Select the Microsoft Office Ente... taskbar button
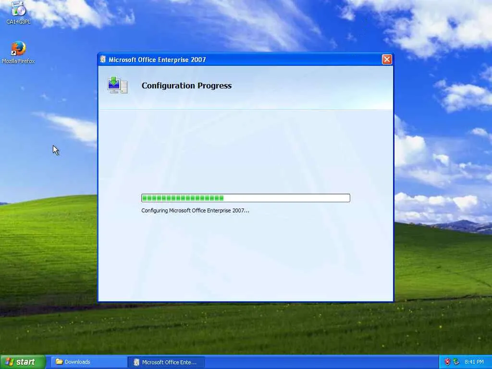The image size is (492, 369). 166,362
